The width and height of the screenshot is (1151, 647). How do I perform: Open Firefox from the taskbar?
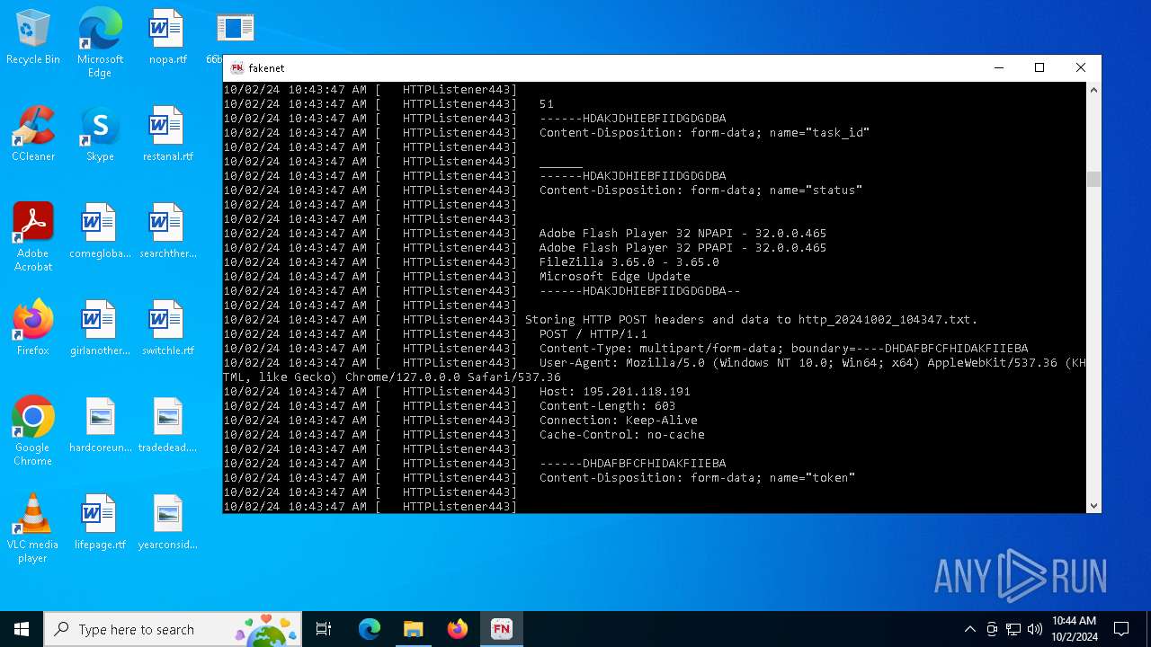tap(458, 629)
